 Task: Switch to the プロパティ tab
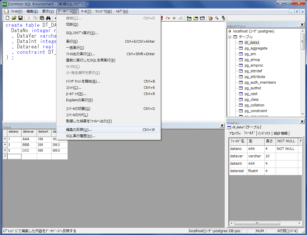click(235, 133)
